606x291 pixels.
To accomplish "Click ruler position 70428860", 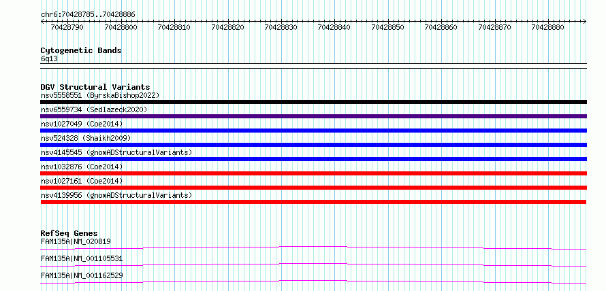I will tap(441, 27).
